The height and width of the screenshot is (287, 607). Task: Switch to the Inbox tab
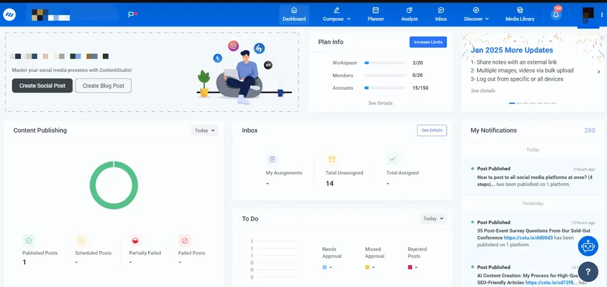click(x=441, y=15)
